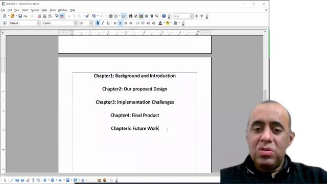Toggle Bold formatting
Viewport: 327px width, 184px height.
click(x=98, y=23)
